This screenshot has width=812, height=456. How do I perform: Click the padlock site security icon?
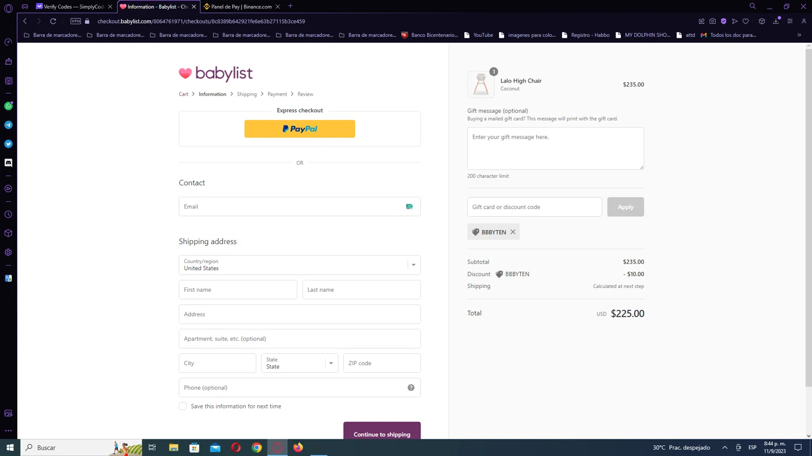(87, 21)
